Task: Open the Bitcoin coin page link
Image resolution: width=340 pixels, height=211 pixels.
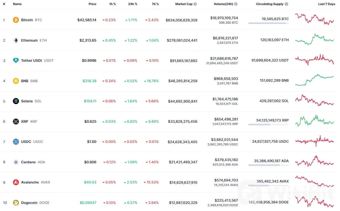Action: click(x=27, y=20)
